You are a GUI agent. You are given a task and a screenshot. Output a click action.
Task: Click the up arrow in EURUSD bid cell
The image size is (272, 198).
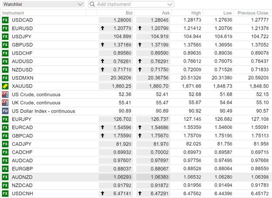pyautogui.click(x=103, y=28)
